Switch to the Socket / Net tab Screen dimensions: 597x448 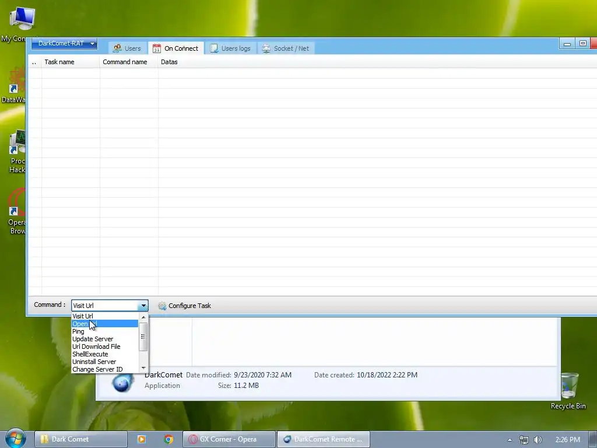coord(286,48)
